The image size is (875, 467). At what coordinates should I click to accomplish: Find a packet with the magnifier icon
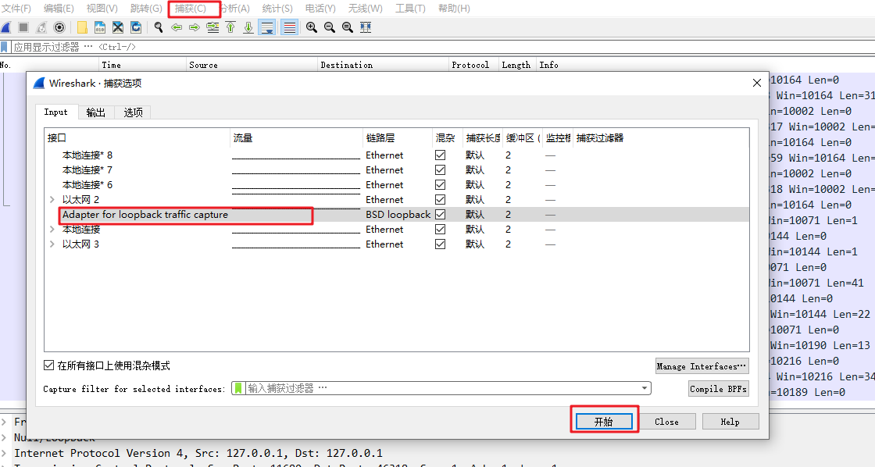(x=159, y=27)
